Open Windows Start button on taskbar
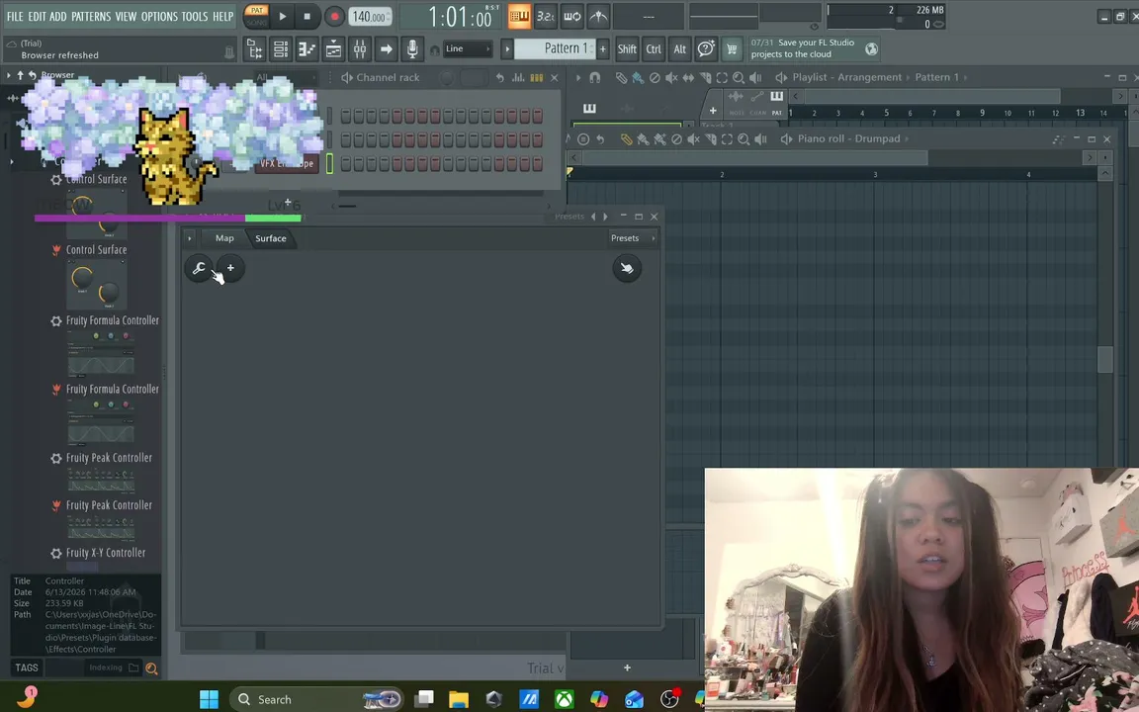This screenshot has width=1139, height=712. tap(210, 699)
